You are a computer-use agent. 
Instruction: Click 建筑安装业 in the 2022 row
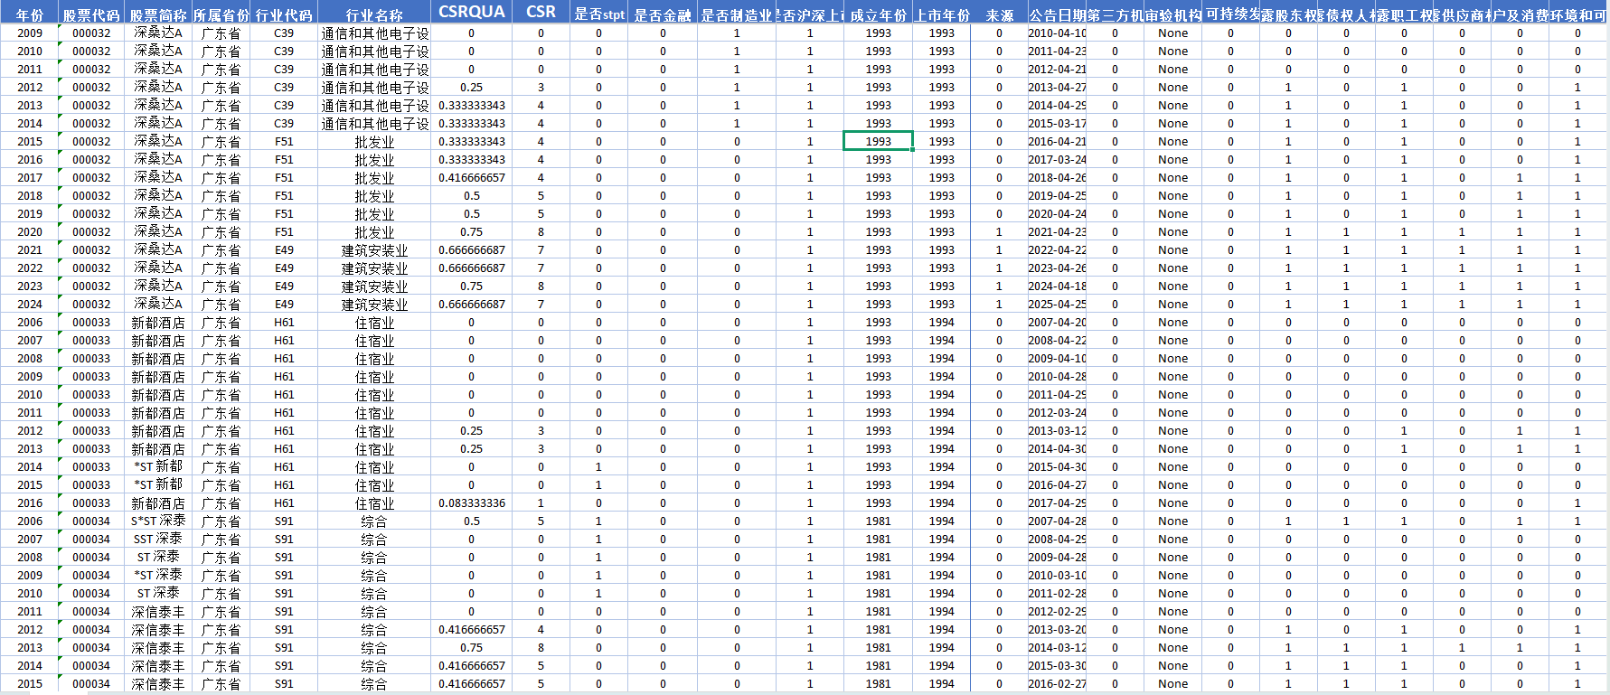[374, 268]
